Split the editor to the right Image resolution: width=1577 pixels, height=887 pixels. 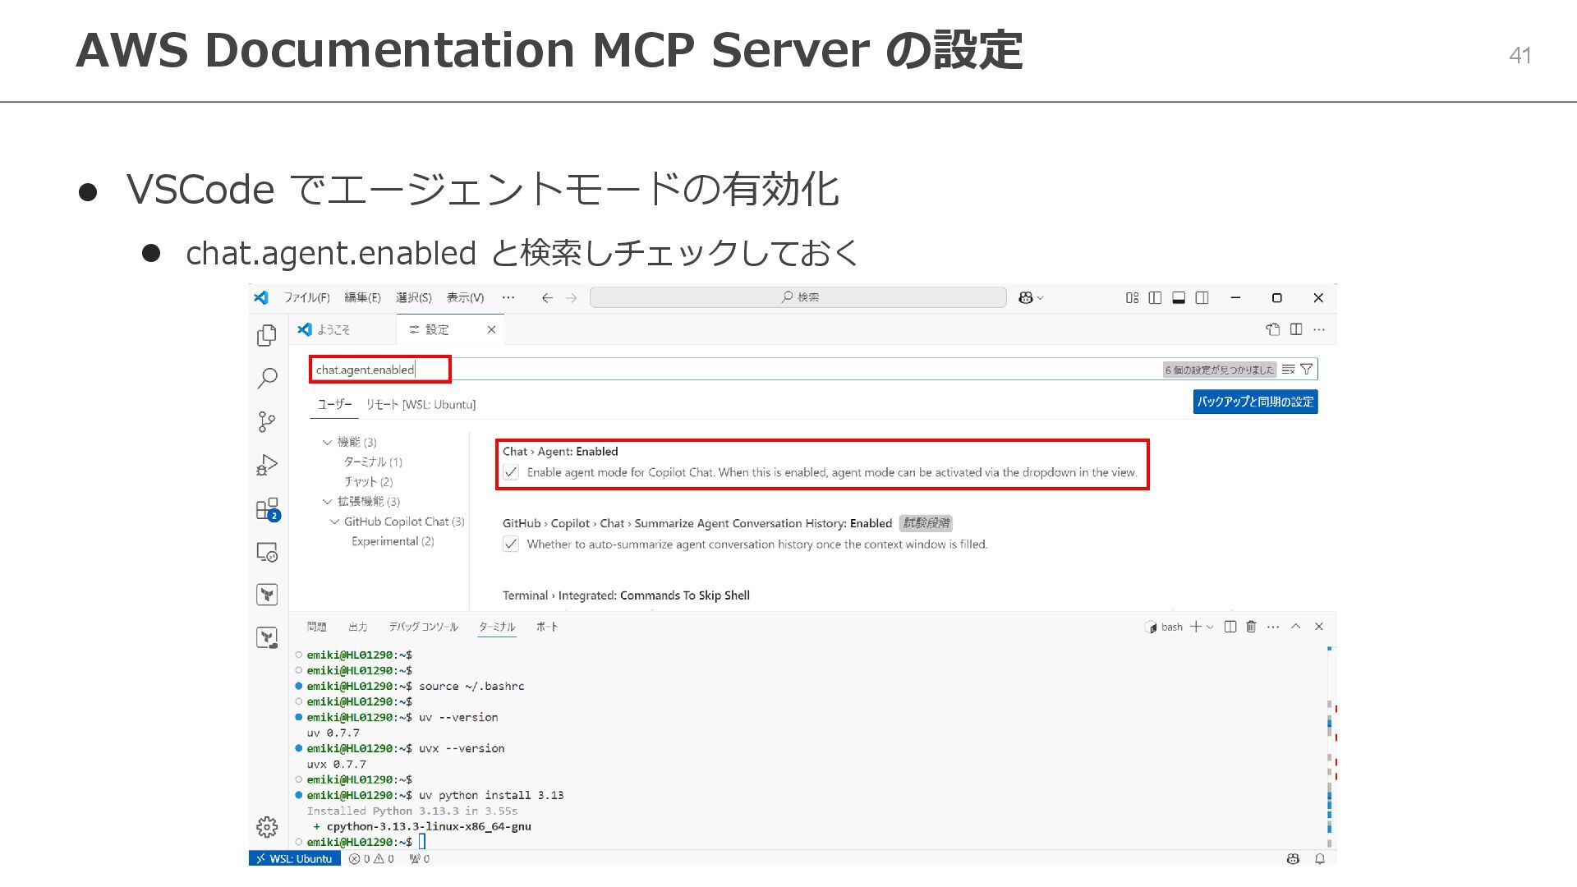(1296, 329)
